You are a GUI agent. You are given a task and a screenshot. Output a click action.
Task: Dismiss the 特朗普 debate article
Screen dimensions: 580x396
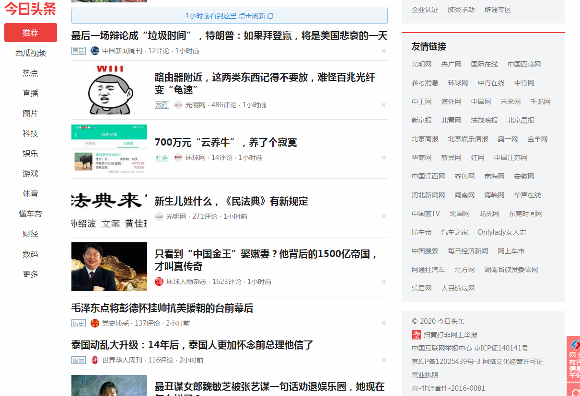(383, 51)
